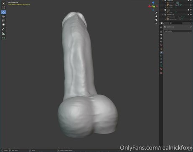Click the properties editor search field
The image size is (193, 152).
pos(176,23)
